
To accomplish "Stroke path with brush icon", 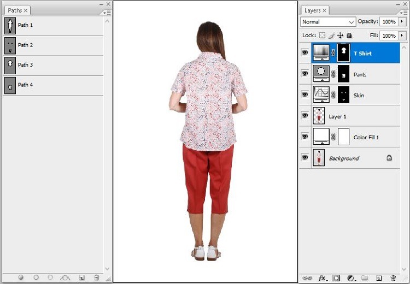I will click(36, 277).
